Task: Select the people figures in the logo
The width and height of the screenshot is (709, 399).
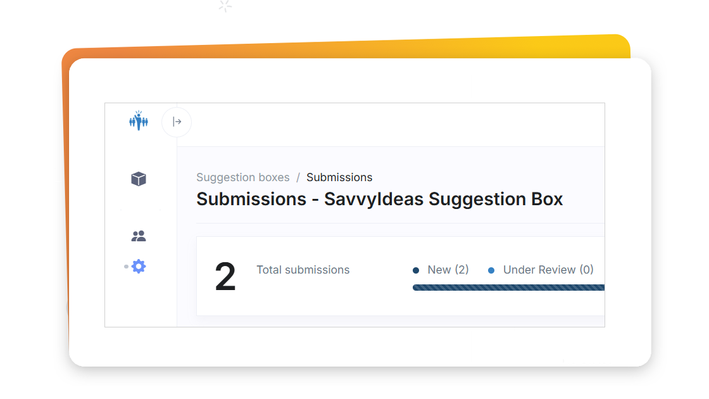Action: 139,122
